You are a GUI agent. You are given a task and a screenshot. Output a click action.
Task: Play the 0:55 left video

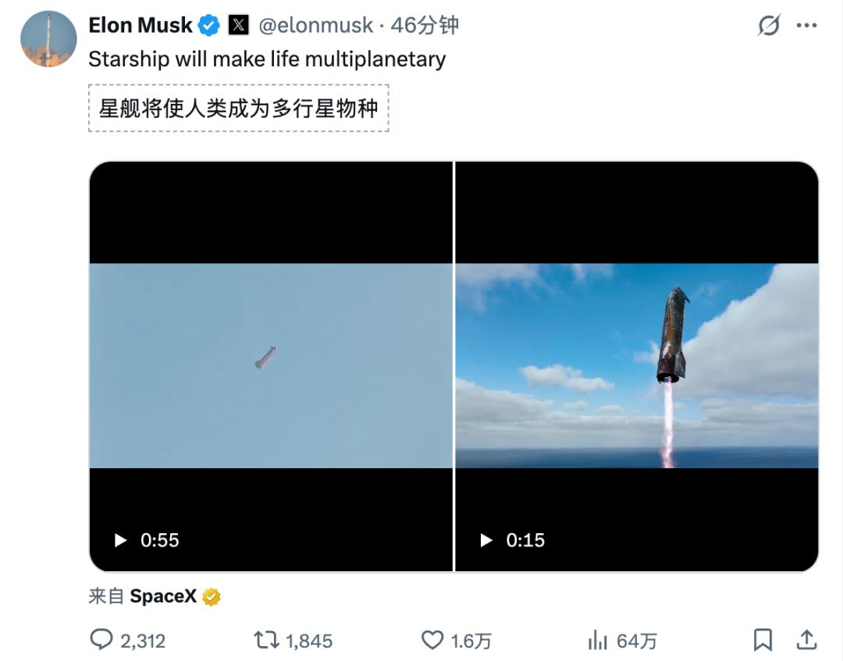point(120,540)
